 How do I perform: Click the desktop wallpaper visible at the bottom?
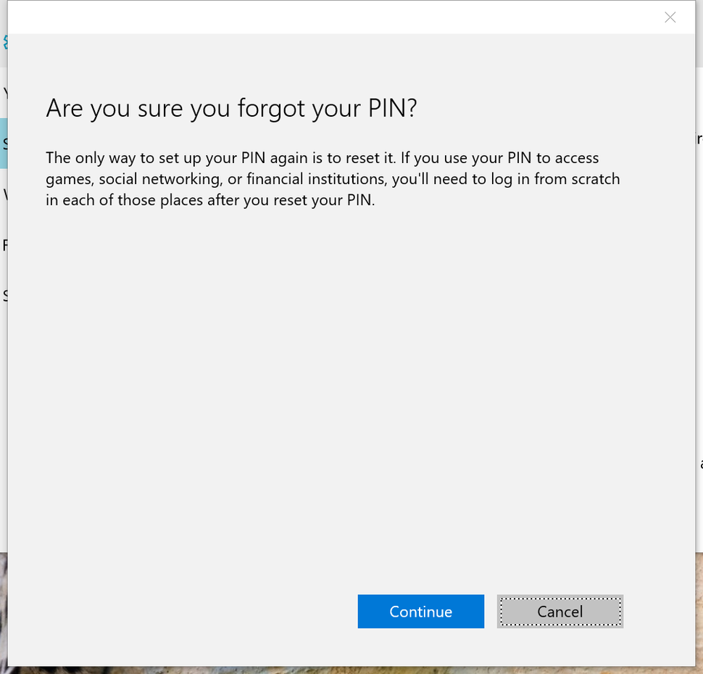[351, 671]
